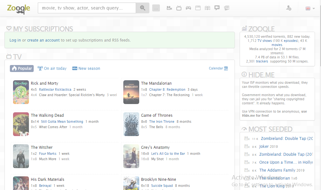
Task: Select the New season tab
Action: (x=86, y=69)
